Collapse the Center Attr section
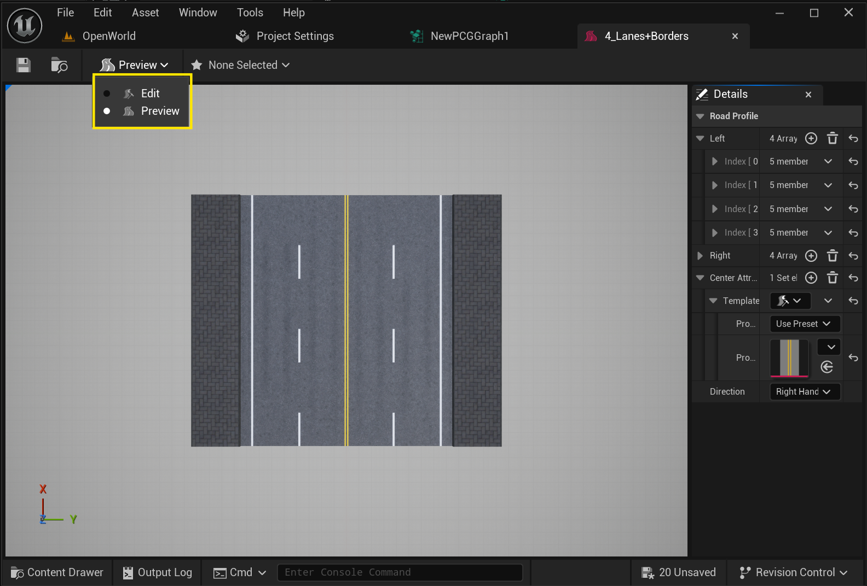Screen dimensions: 867x586 coord(700,278)
